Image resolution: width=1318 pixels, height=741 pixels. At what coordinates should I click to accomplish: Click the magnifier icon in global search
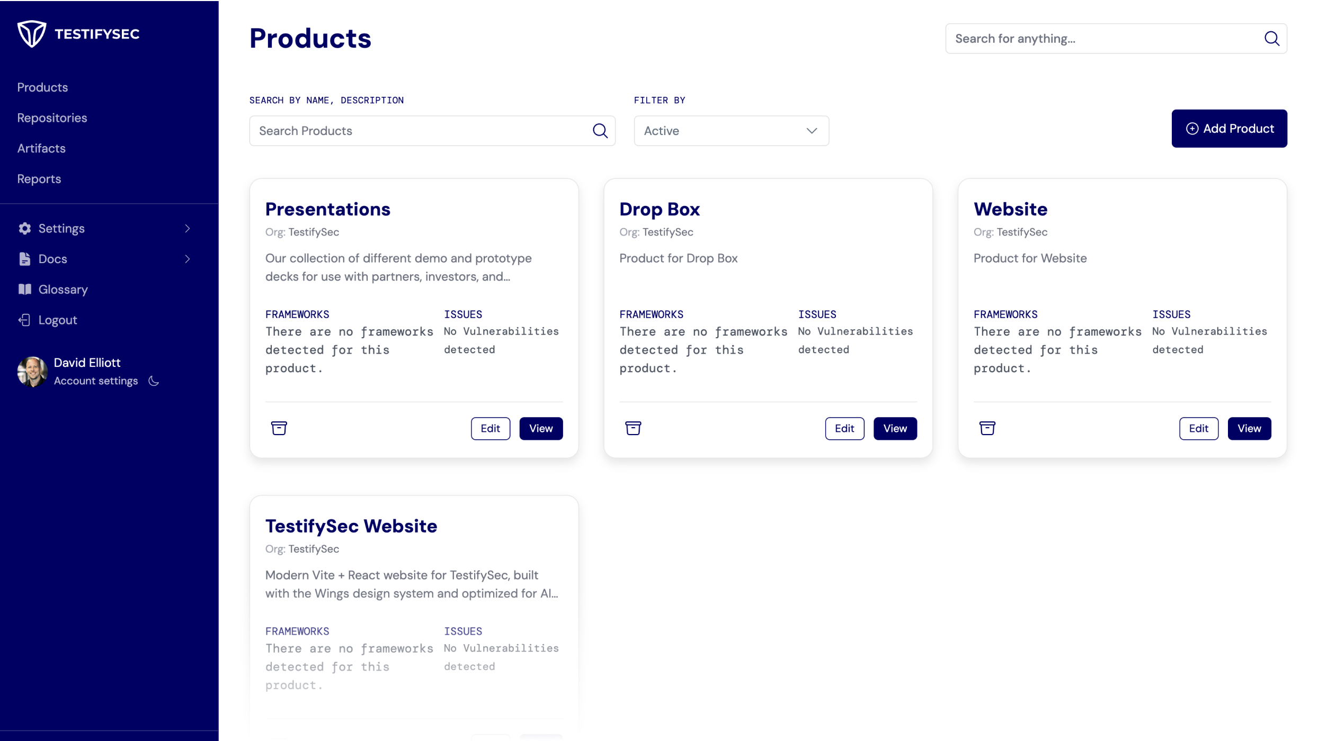point(1271,38)
